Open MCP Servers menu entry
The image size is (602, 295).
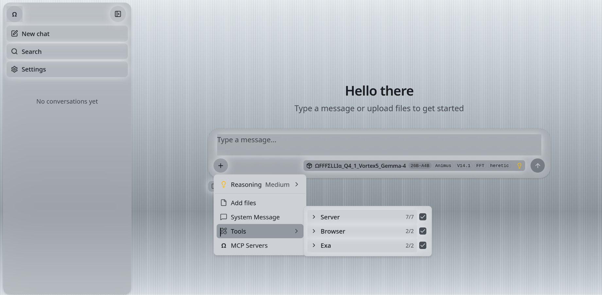pyautogui.click(x=260, y=245)
